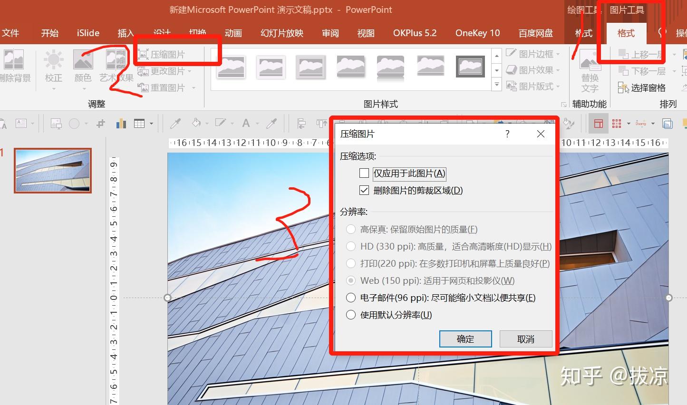Expand the table icon dropdown arrow
This screenshot has width=687, height=405.
click(x=152, y=124)
